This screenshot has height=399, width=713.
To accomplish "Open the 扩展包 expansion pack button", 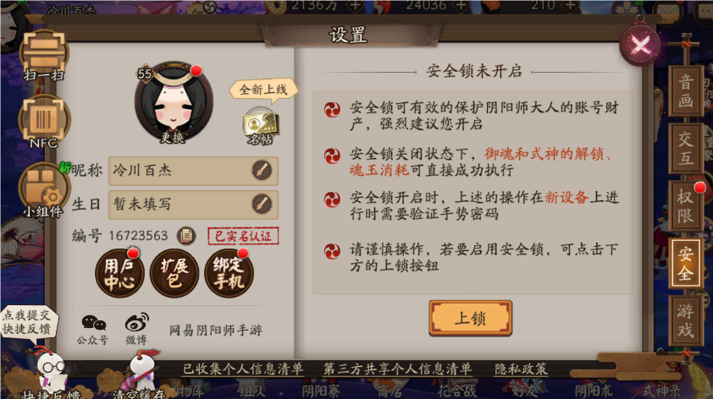I will 174,273.
